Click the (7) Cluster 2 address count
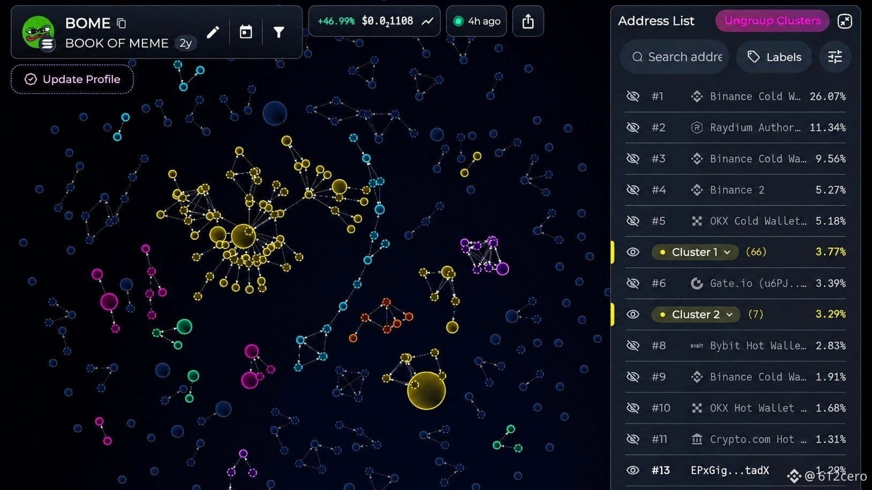Image resolution: width=872 pixels, height=490 pixels. coord(755,314)
